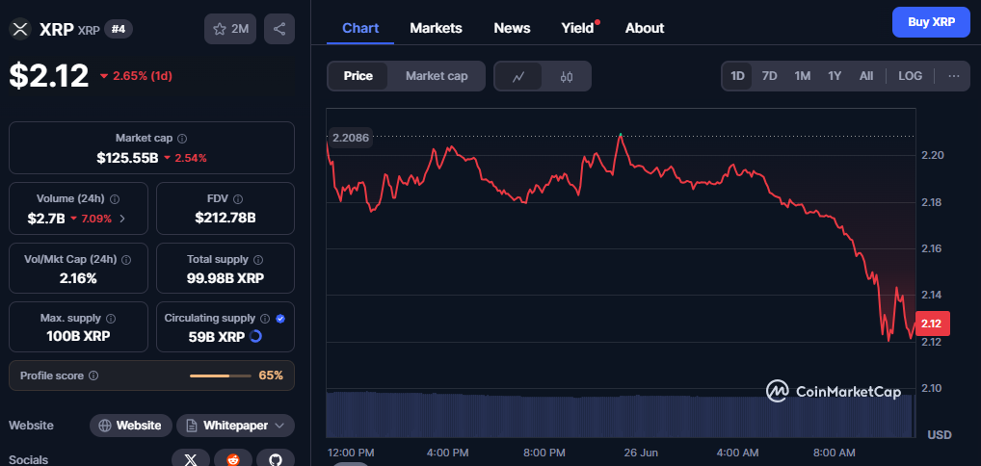Select the 7D time range

pos(769,76)
